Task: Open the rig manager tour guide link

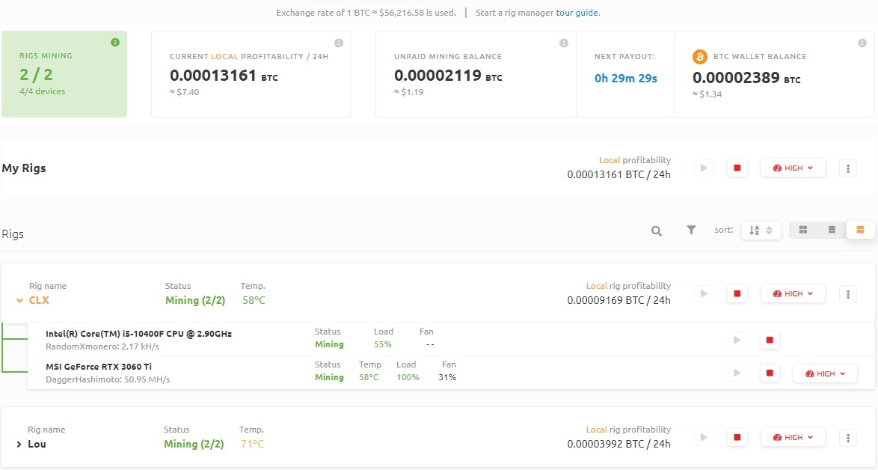Action: (578, 12)
